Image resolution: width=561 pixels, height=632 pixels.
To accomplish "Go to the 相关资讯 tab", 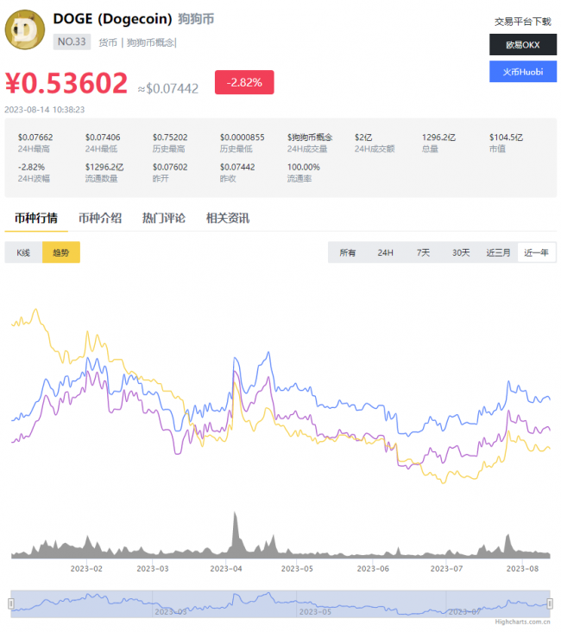I will (228, 218).
